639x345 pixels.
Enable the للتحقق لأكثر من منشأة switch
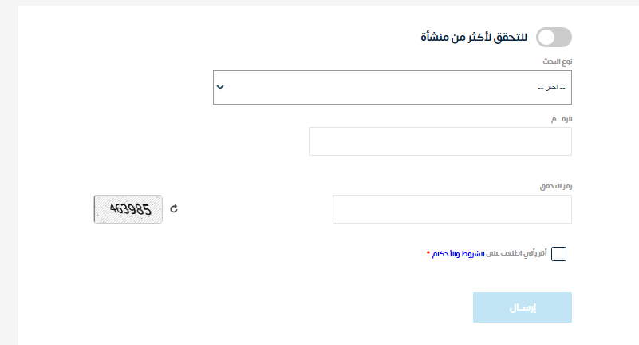554,37
